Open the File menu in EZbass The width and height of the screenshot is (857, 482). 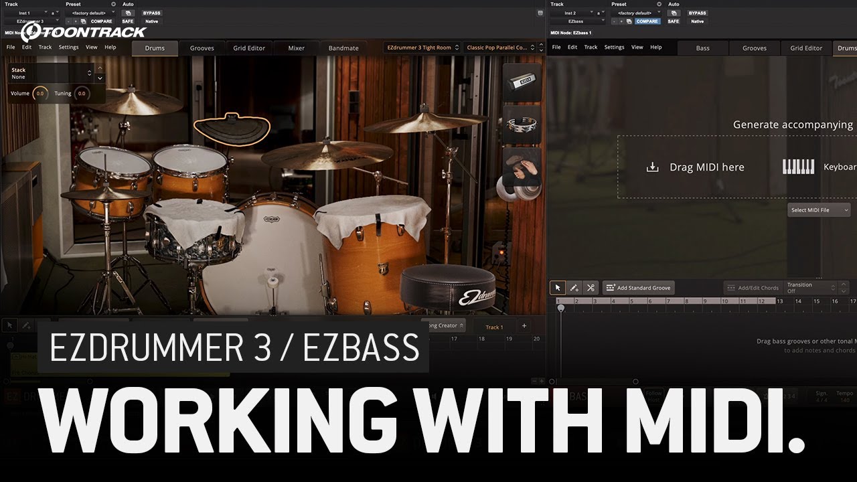(x=556, y=48)
